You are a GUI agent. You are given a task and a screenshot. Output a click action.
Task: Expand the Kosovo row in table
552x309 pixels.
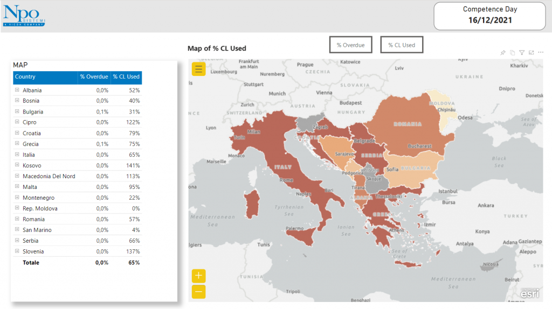pos(17,166)
